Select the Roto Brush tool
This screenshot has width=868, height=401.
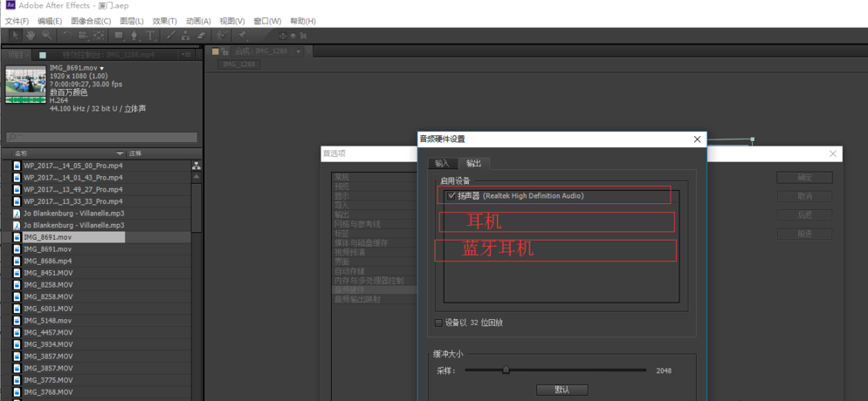click(x=222, y=36)
